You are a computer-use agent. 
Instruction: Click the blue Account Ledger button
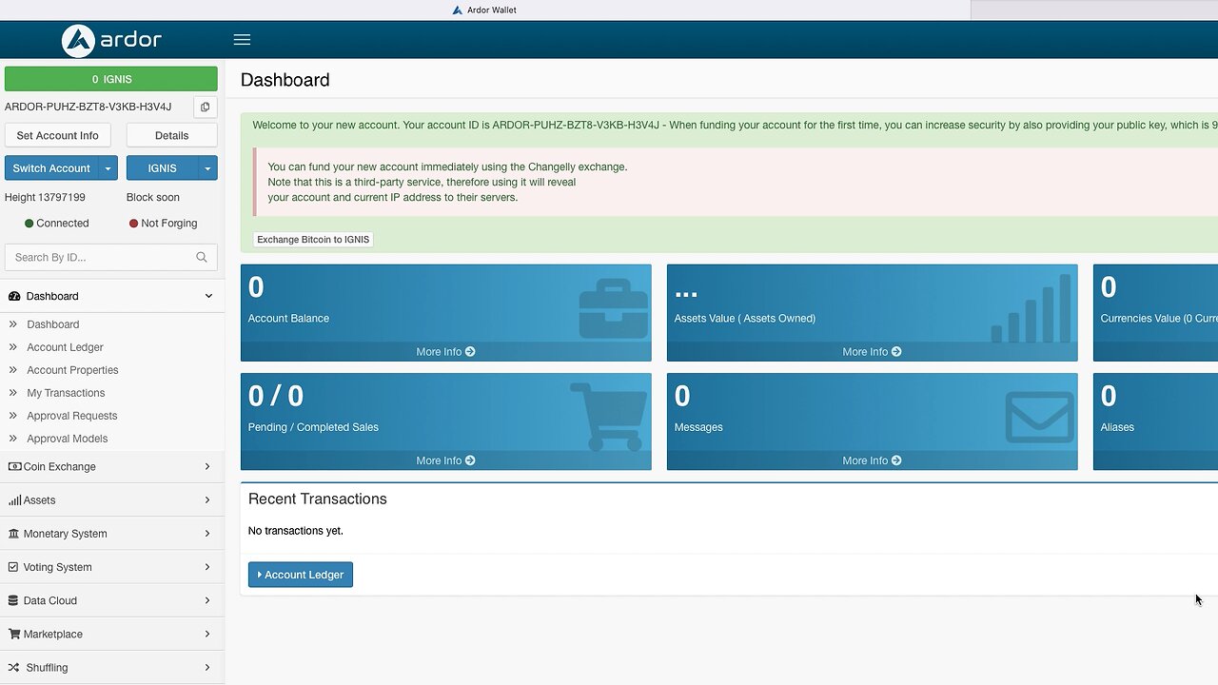[x=301, y=575]
